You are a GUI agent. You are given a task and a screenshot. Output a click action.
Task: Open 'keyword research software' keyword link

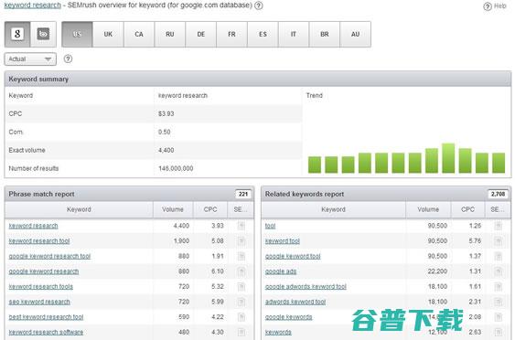(x=46, y=332)
